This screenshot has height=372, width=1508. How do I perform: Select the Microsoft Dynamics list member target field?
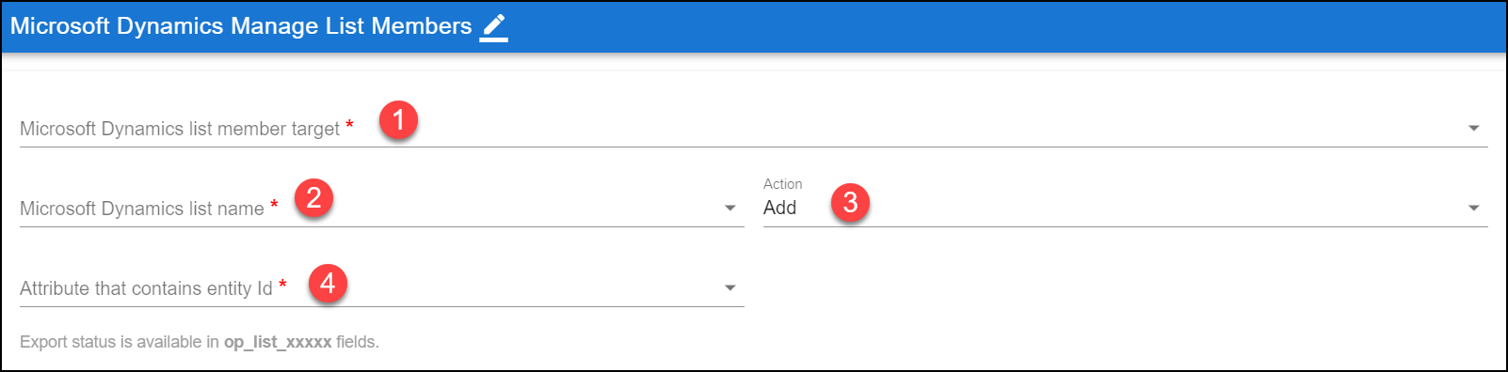(754, 129)
